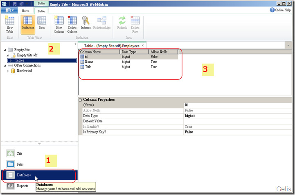
Task: Select the Table contextual tab header
Action: [x=41, y=3]
